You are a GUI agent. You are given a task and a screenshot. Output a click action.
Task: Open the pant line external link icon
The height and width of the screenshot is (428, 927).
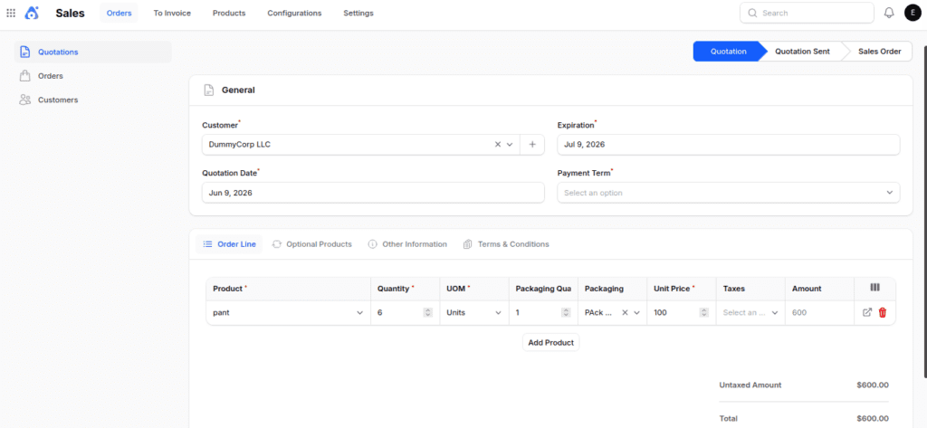[x=867, y=313]
